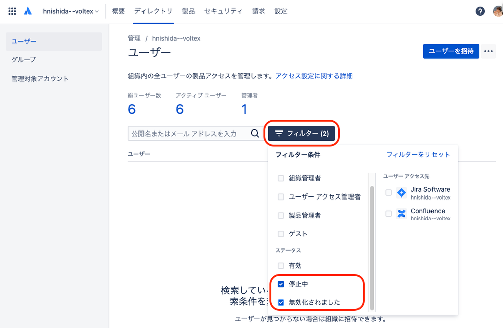
Task: Enable the 組織管理者 filter checkbox
Action: [x=281, y=178]
